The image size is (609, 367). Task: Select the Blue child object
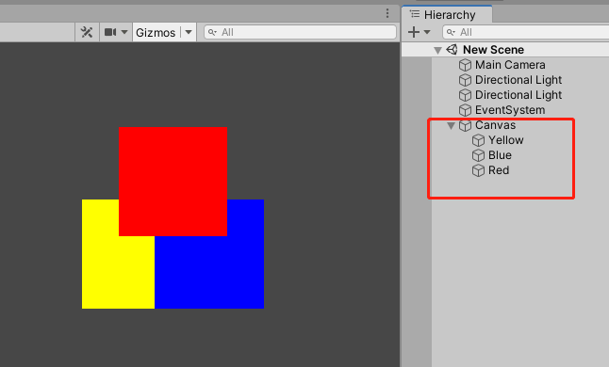(x=500, y=155)
